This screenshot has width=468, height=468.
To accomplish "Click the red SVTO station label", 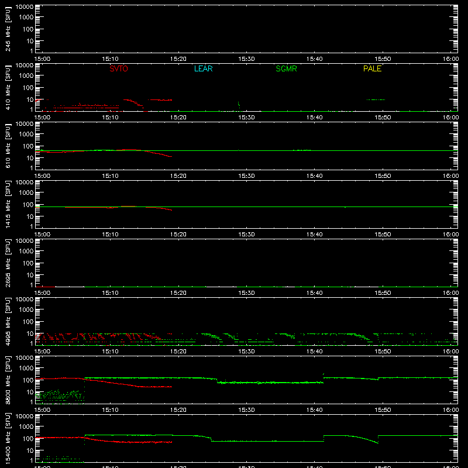I will [x=119, y=68].
